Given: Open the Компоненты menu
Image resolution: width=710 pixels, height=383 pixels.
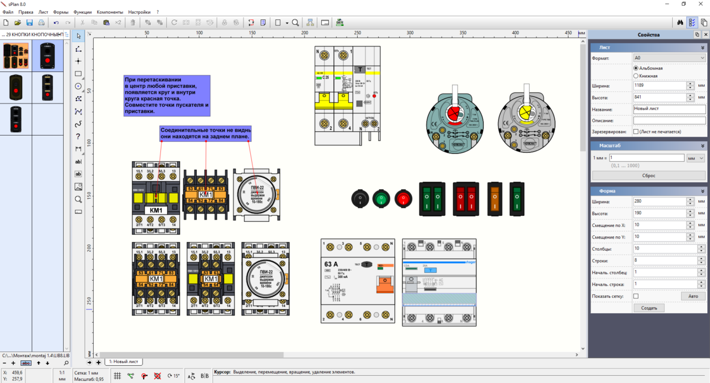Looking at the screenshot, I should point(110,12).
